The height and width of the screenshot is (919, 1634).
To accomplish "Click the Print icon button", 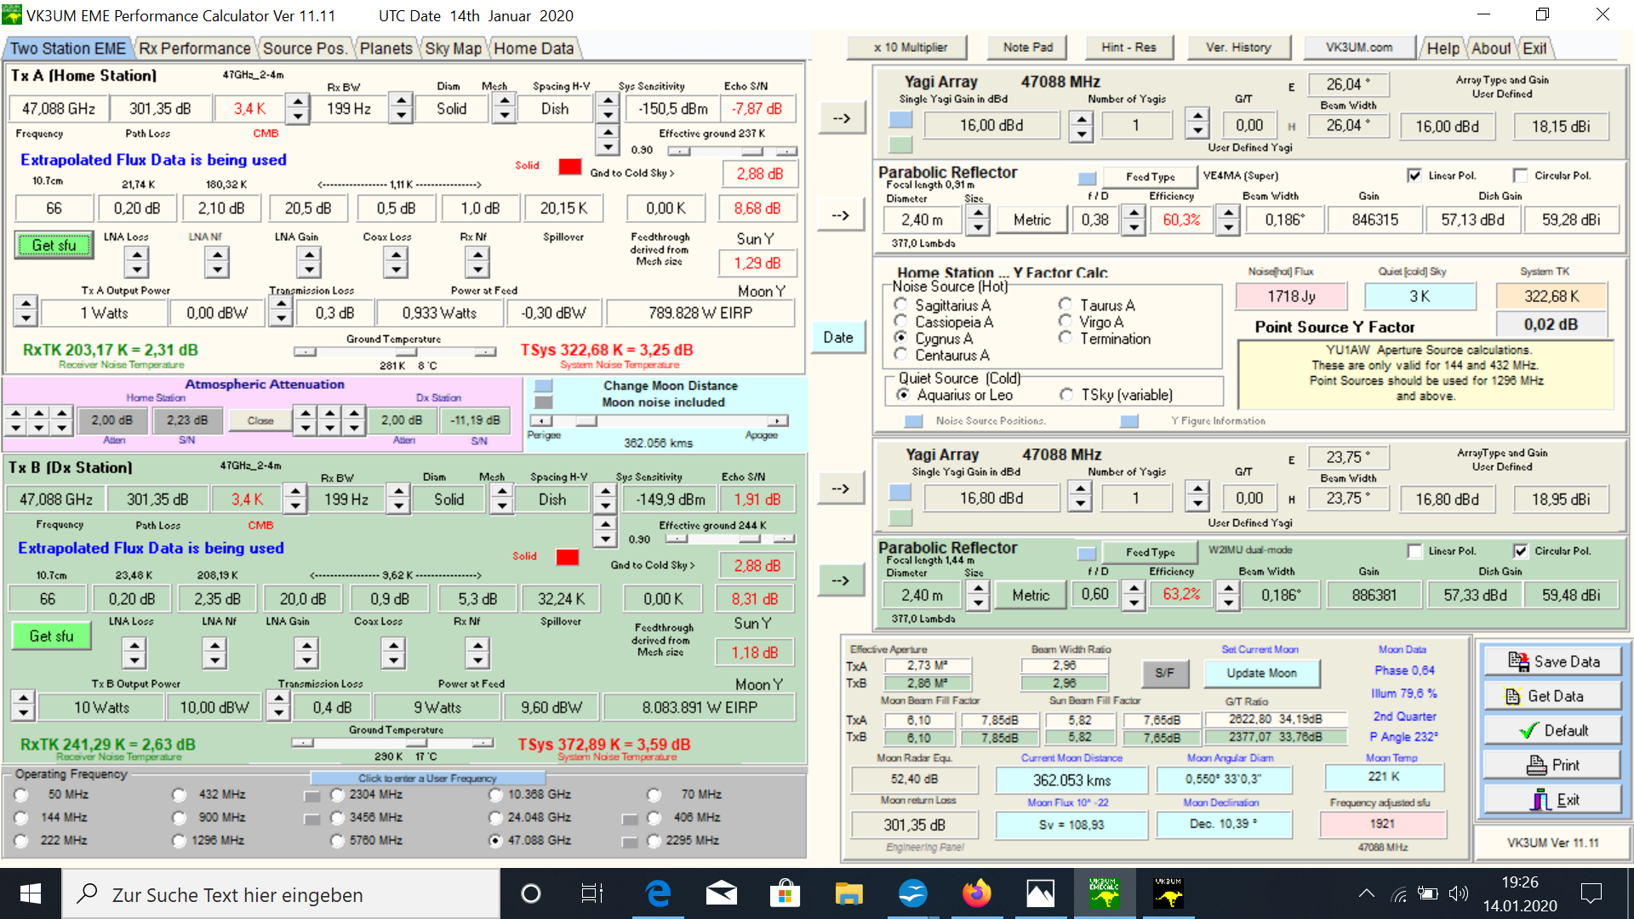I will 1552,765.
